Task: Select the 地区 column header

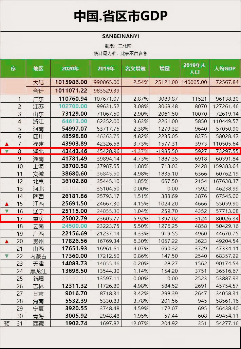Action: click(x=38, y=69)
